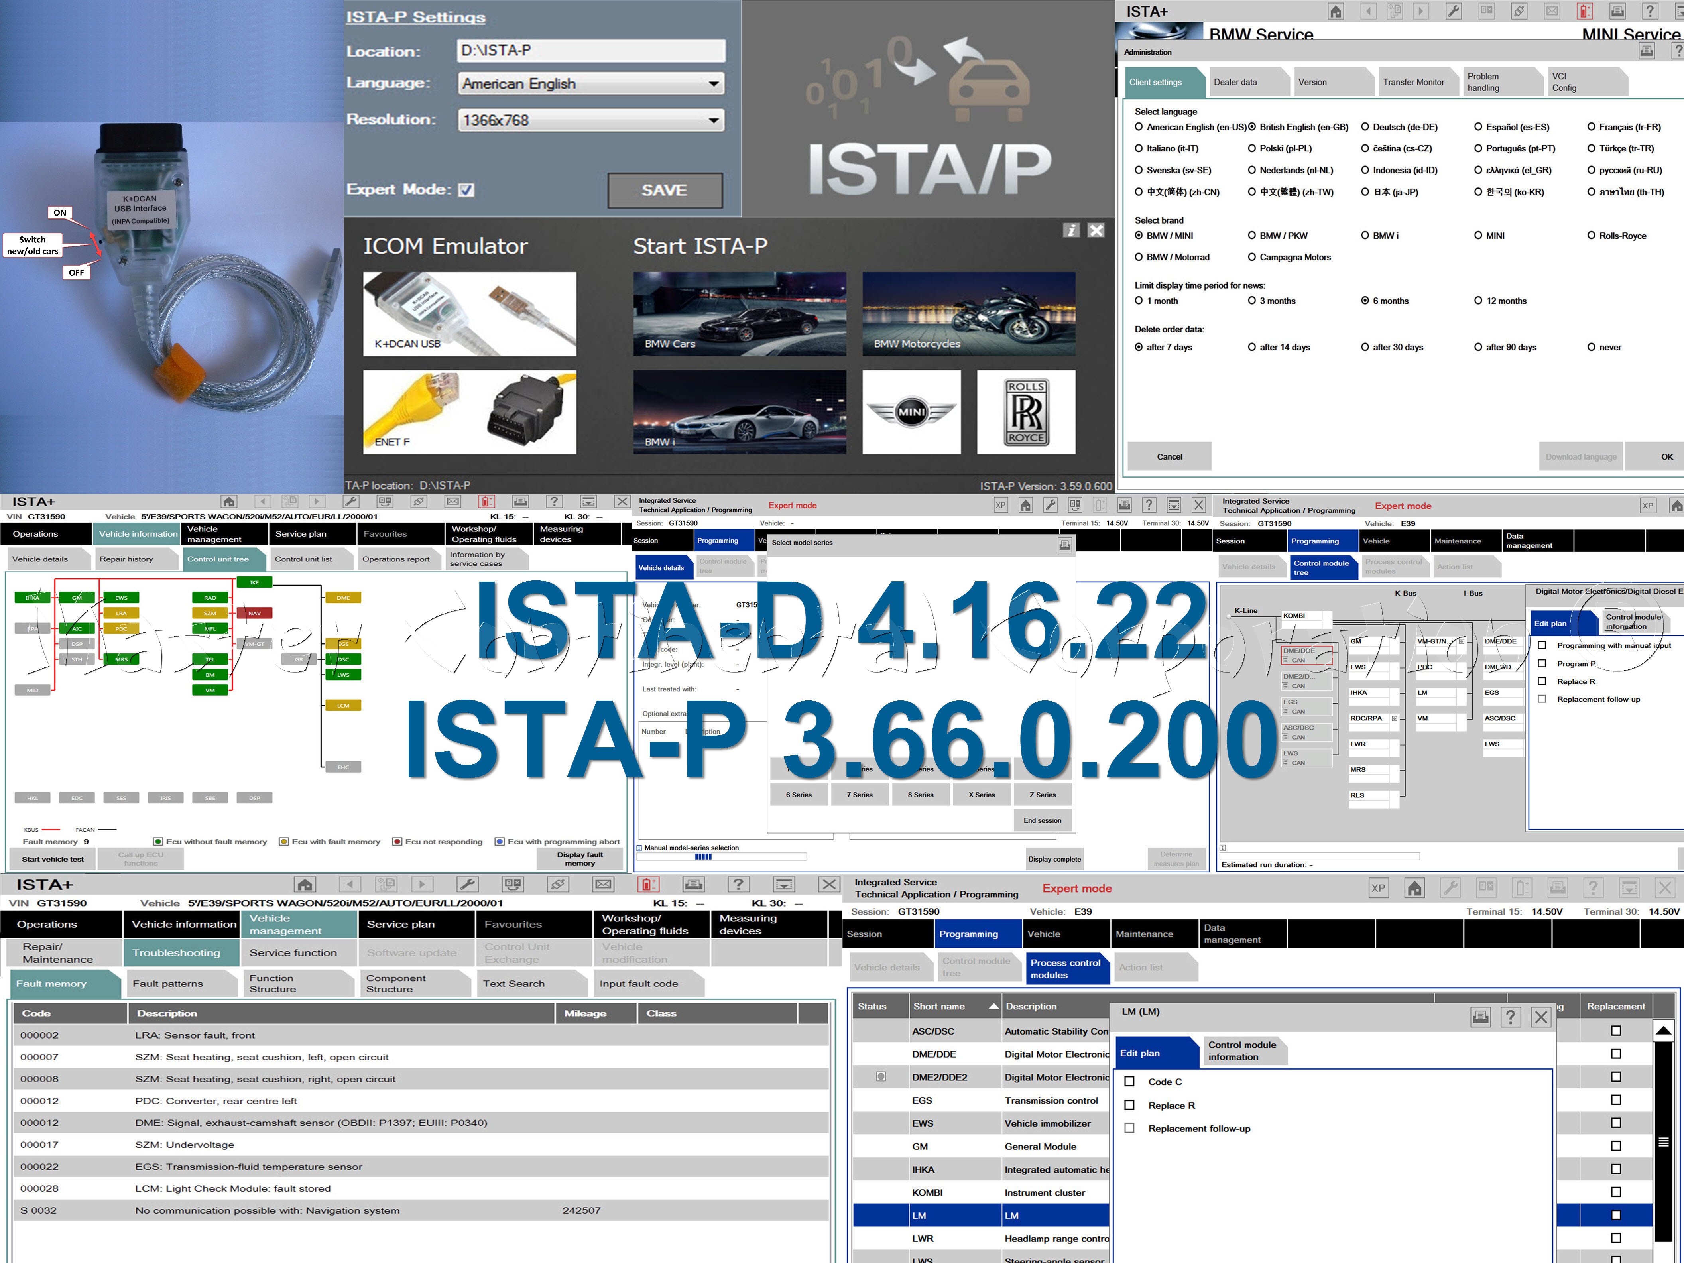Image resolution: width=1684 pixels, height=1263 pixels.
Task: Click connector icon in ISTA+ fault memory window
Action: pyautogui.click(x=557, y=885)
